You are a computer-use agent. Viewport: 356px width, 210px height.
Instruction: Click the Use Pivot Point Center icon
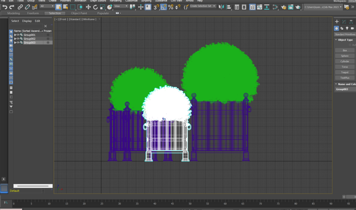(132, 7)
